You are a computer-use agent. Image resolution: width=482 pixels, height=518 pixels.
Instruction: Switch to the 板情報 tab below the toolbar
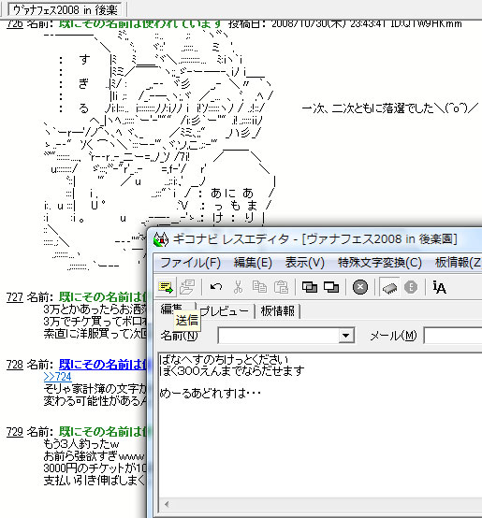tap(278, 310)
